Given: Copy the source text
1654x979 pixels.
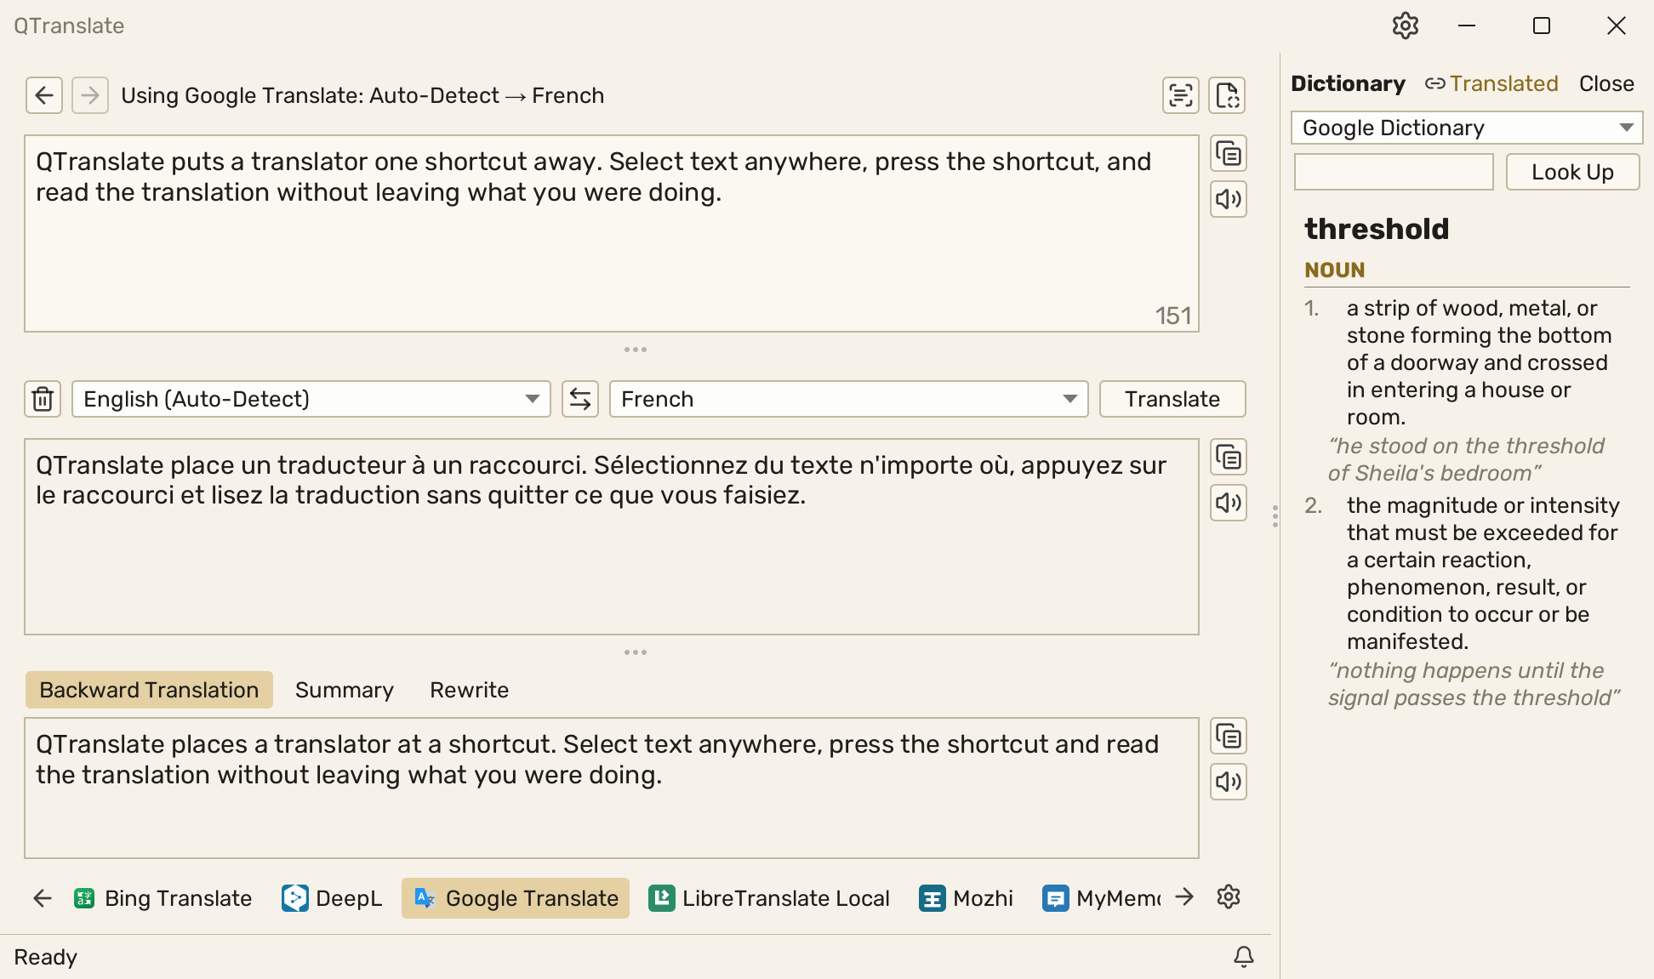Looking at the screenshot, I should pyautogui.click(x=1229, y=154).
